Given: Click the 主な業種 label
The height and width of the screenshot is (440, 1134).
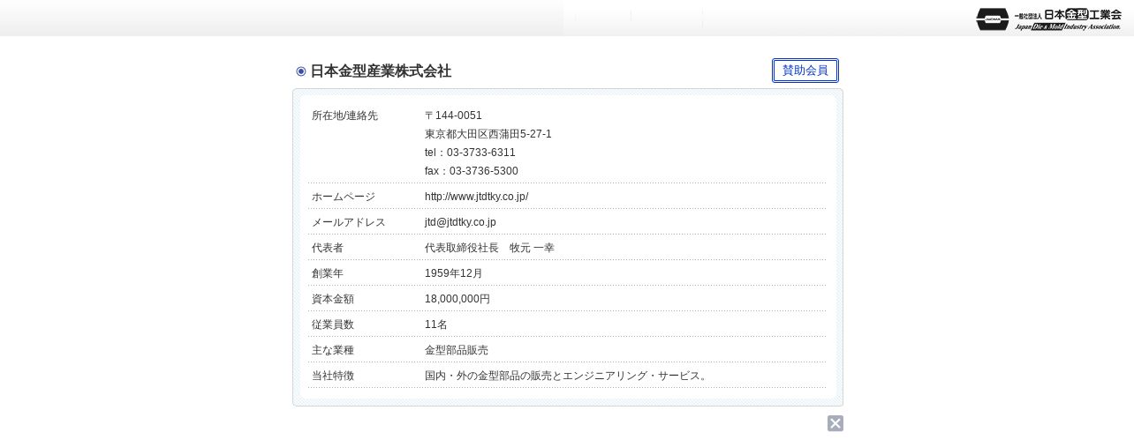Looking at the screenshot, I should click(x=333, y=350).
